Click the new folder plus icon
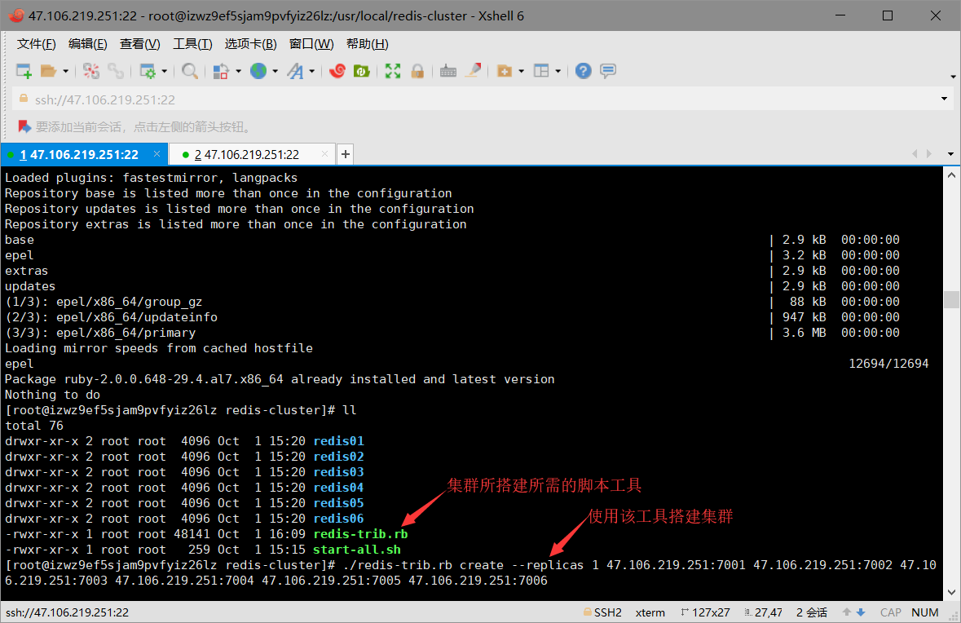This screenshot has width=961, height=623. coord(505,71)
